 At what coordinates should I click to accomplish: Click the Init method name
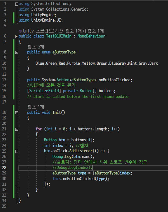(57, 113)
